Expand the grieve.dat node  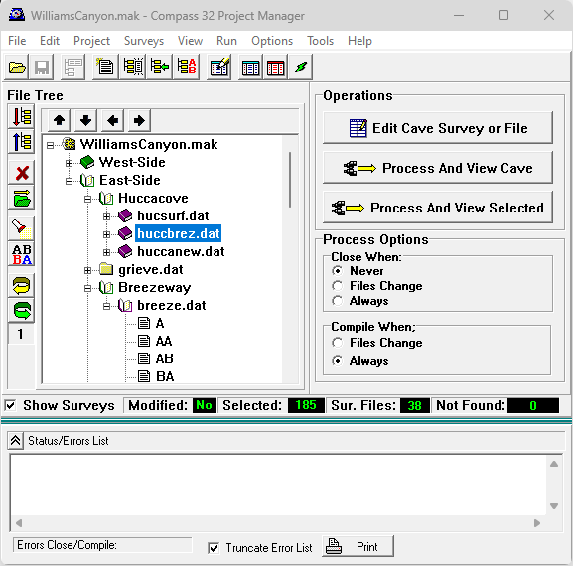(87, 270)
